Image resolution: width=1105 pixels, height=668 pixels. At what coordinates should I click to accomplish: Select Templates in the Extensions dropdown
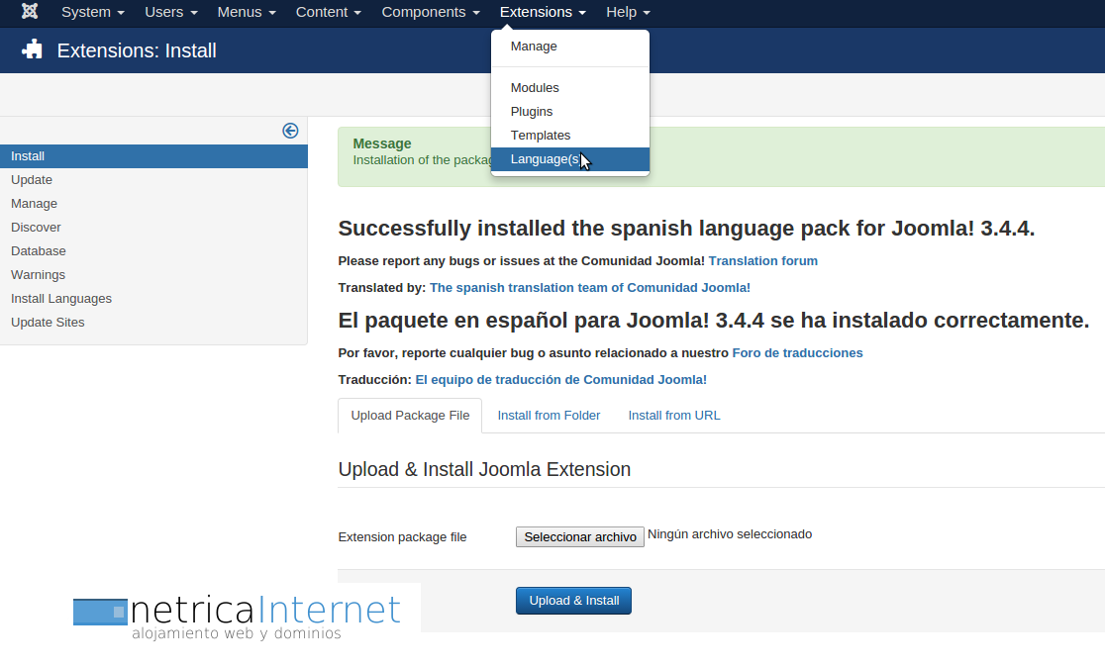[541, 136]
